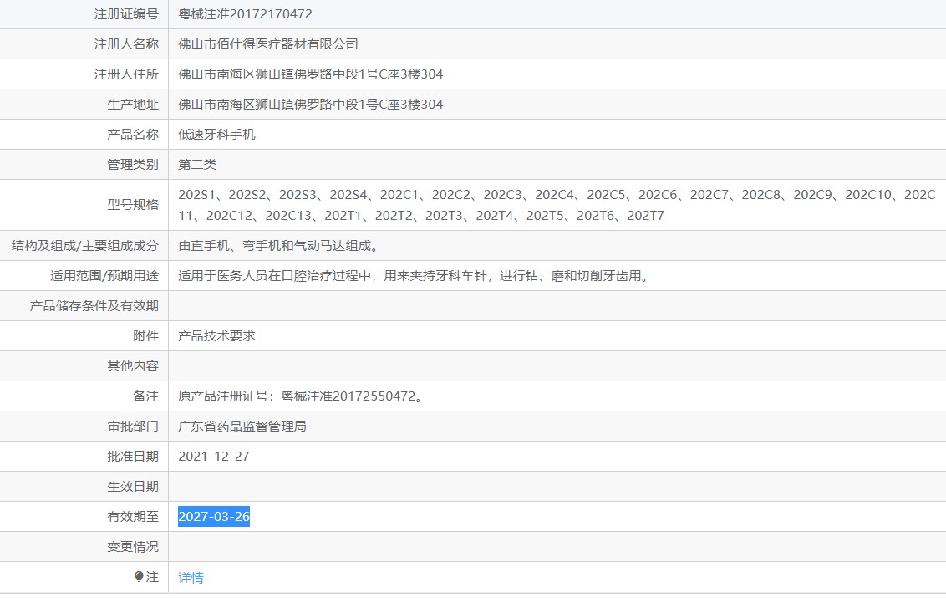Image resolution: width=946 pixels, height=598 pixels.
Task: Click the 批准日期 label
Action: 133,457
